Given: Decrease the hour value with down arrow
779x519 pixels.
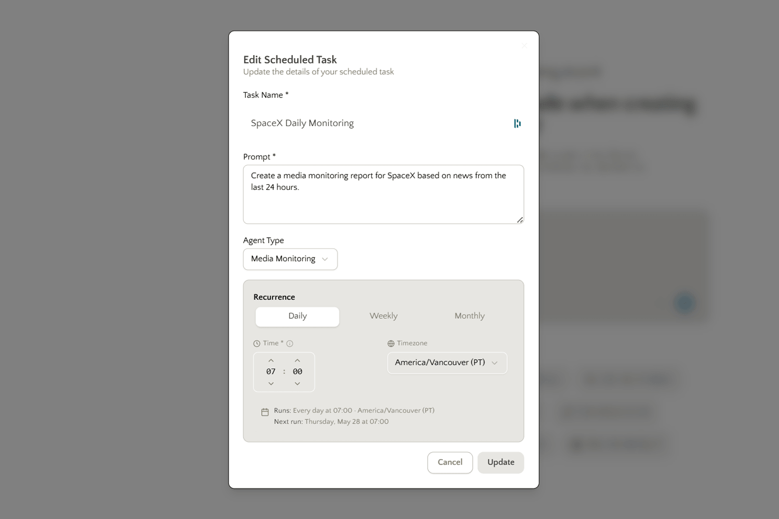Looking at the screenshot, I should 271,384.
